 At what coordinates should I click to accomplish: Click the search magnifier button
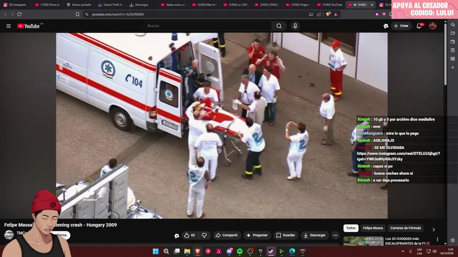pos(279,26)
